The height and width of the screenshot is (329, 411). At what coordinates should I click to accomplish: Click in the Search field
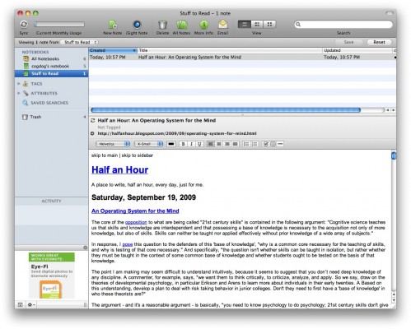(343, 25)
